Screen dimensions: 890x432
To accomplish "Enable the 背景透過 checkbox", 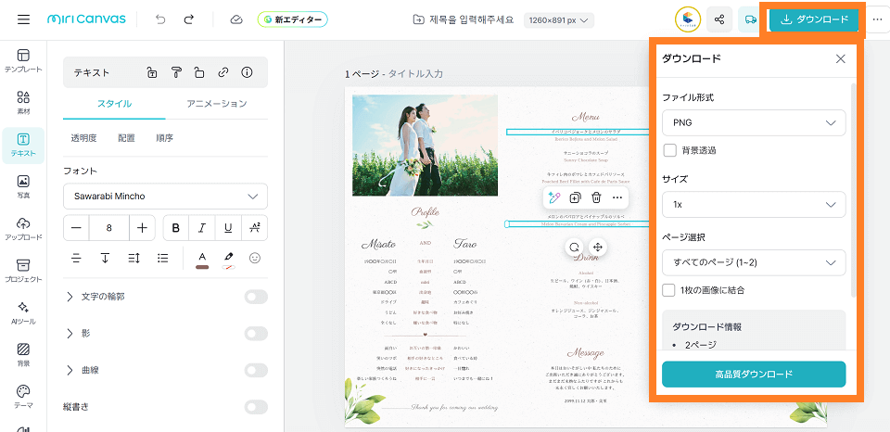I will point(669,150).
